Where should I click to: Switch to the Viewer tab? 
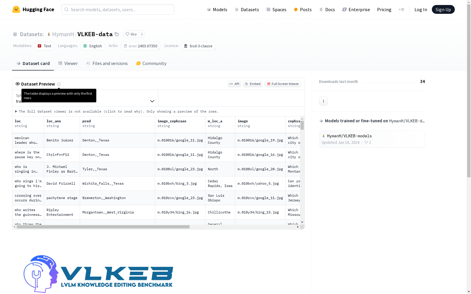tap(68, 64)
